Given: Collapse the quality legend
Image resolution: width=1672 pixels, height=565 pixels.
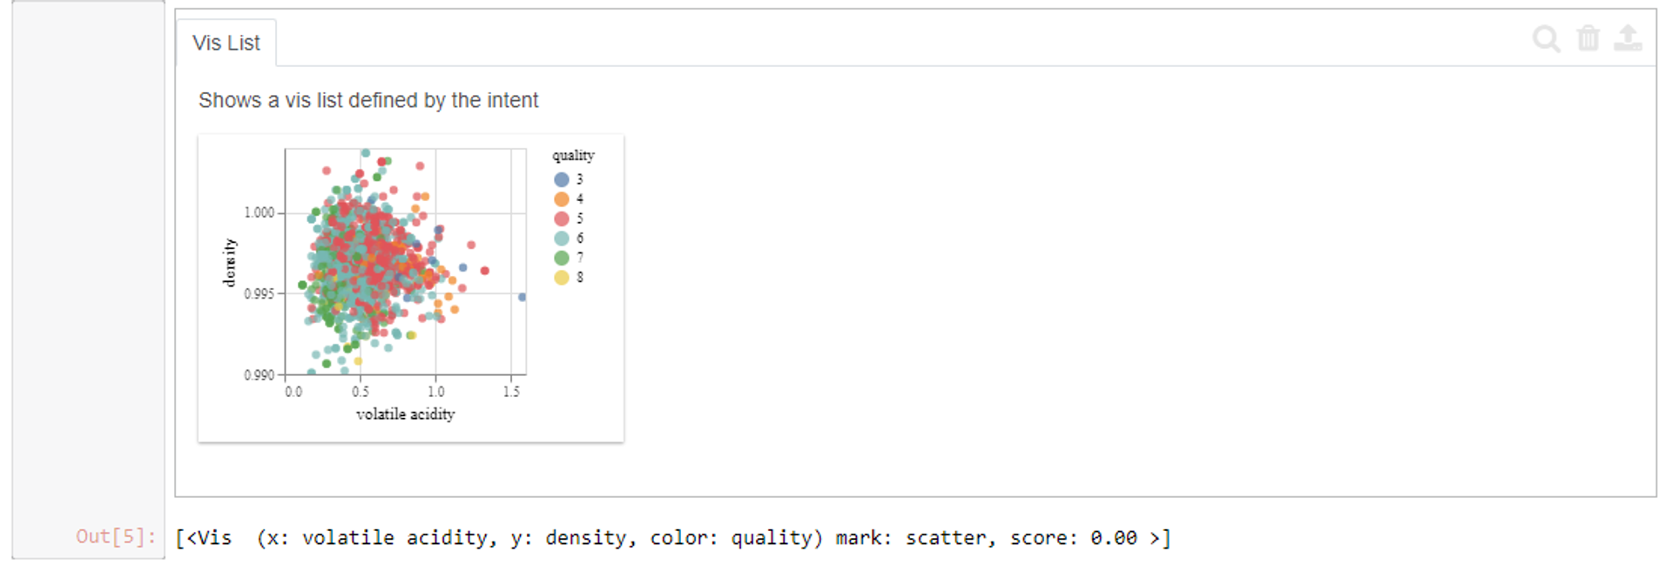Looking at the screenshot, I should pos(572,156).
